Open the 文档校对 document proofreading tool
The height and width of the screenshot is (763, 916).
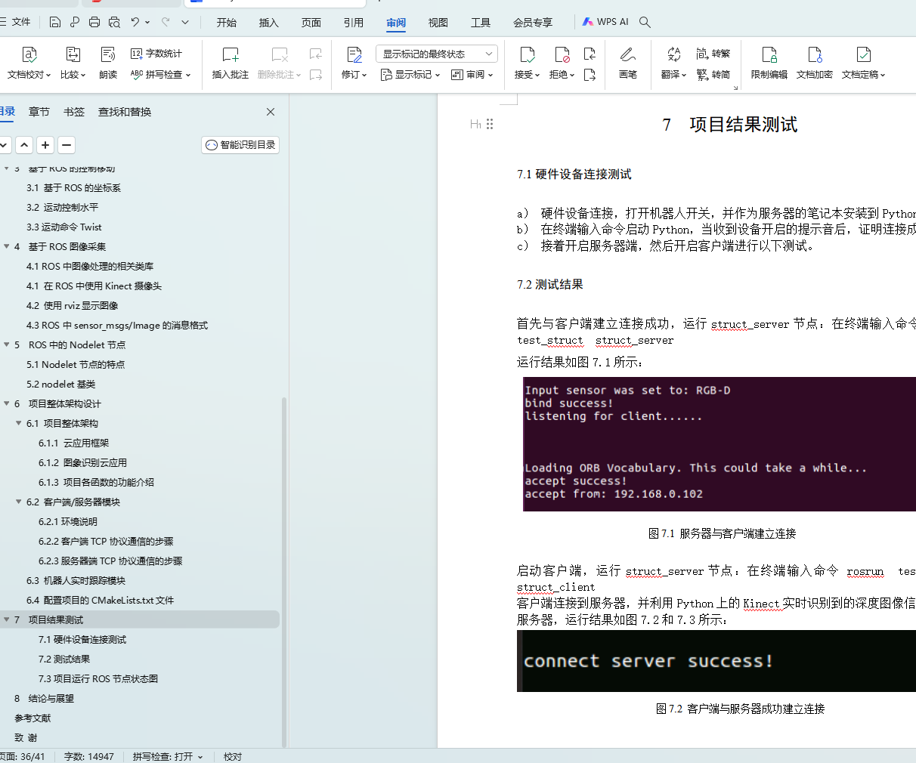(29, 63)
